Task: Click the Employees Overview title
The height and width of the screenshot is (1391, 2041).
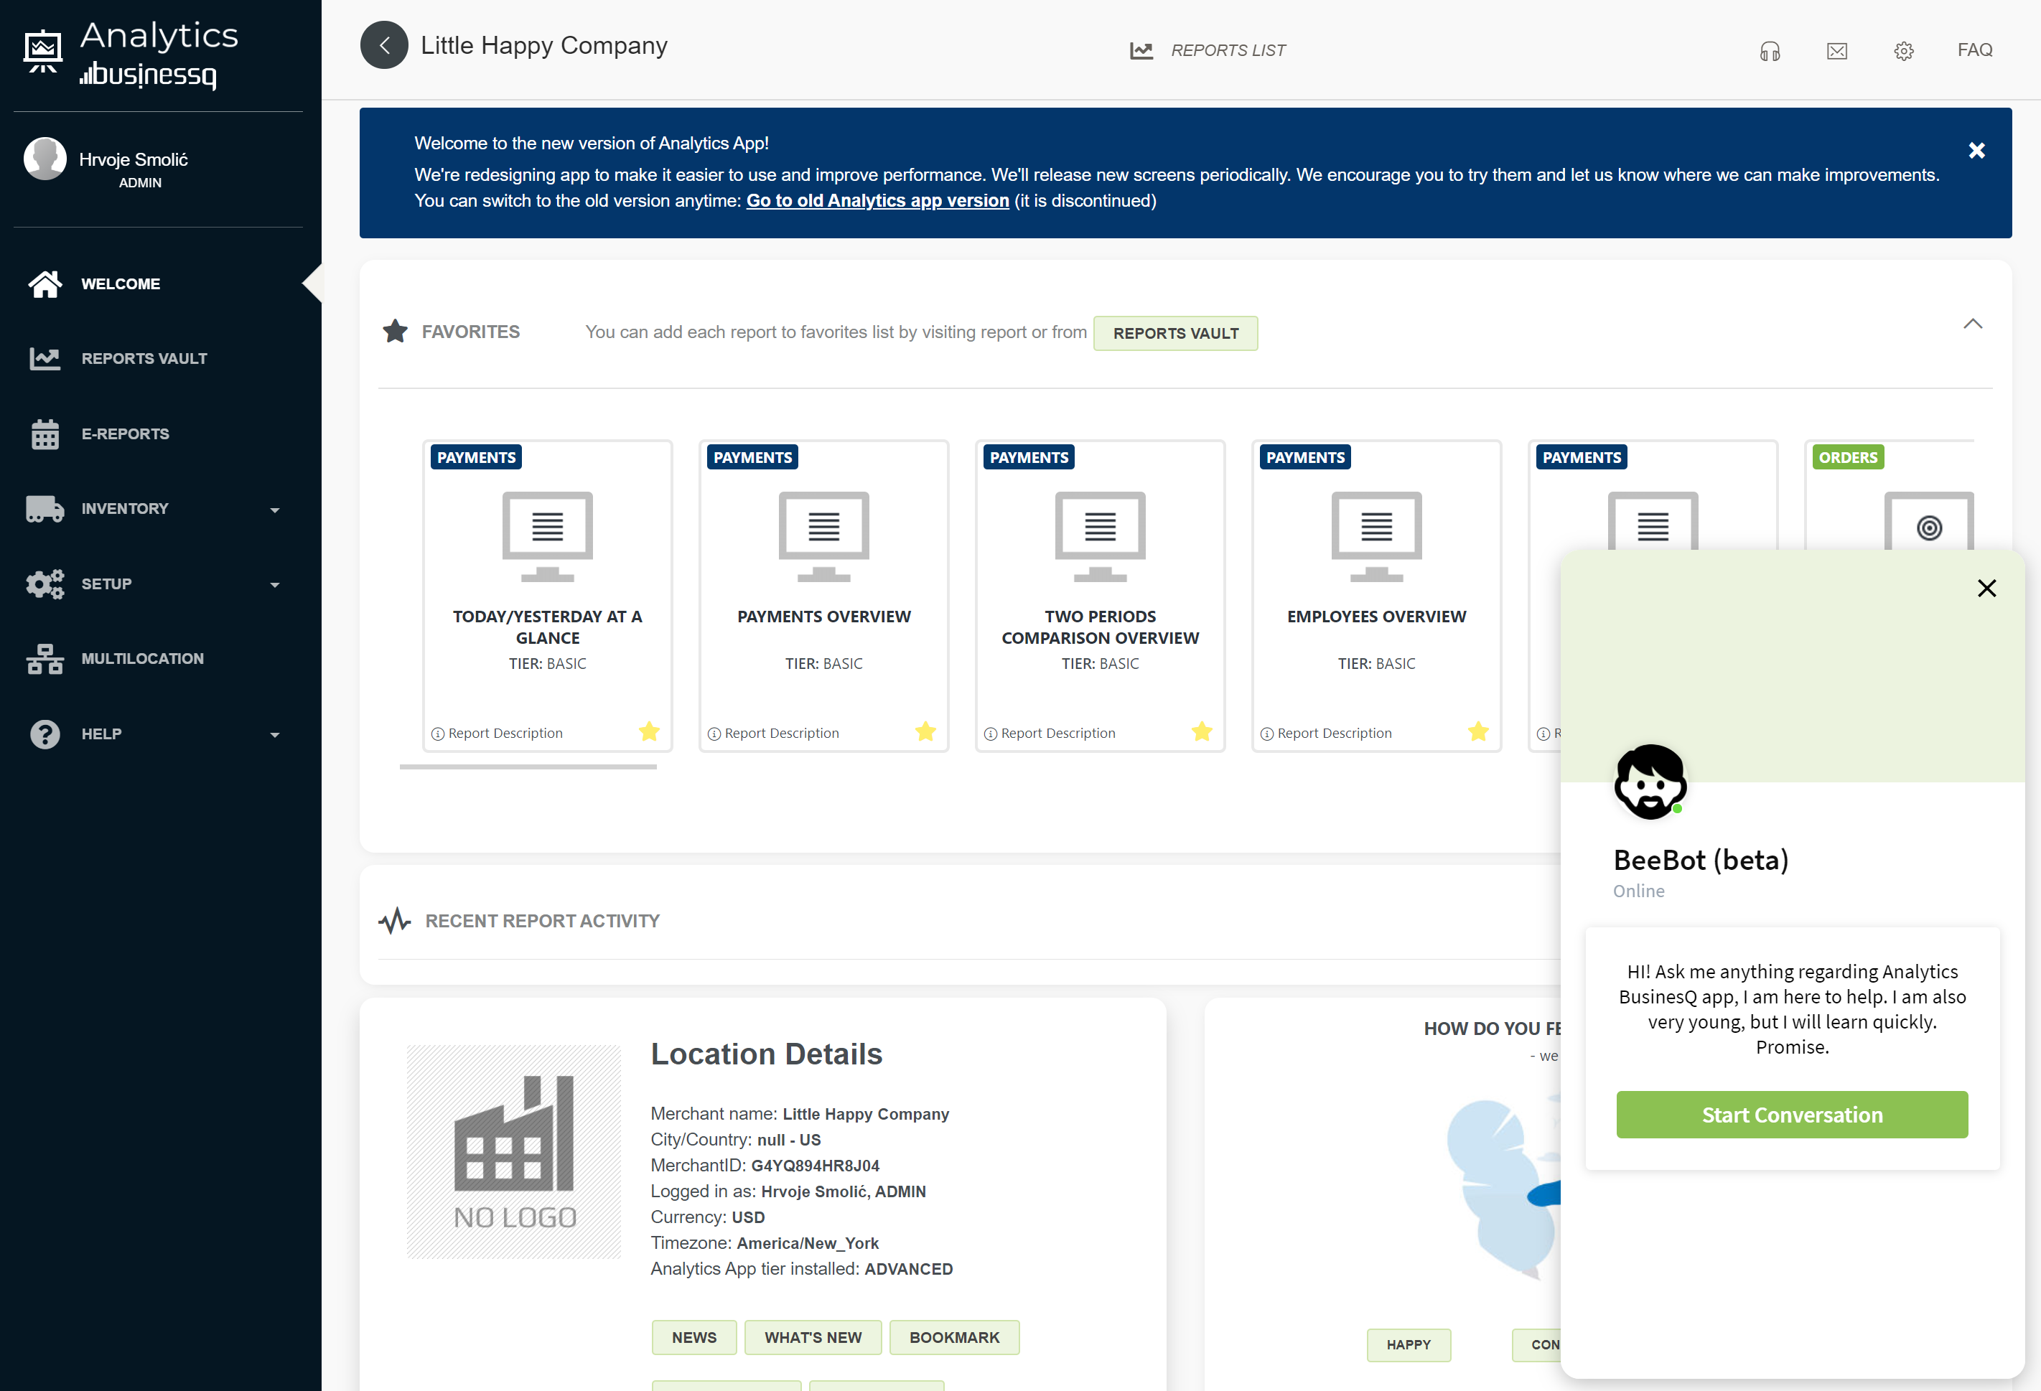Action: 1376,617
